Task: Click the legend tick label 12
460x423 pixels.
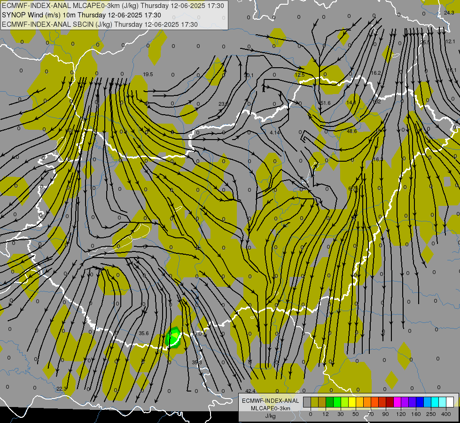Action: tap(326, 414)
